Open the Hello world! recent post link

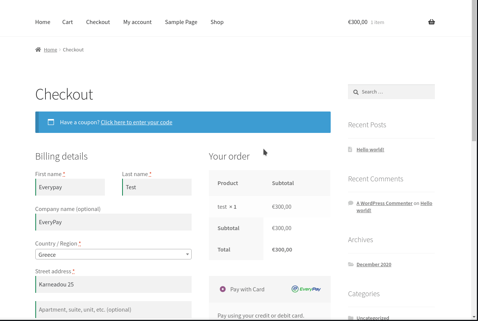[x=370, y=149]
